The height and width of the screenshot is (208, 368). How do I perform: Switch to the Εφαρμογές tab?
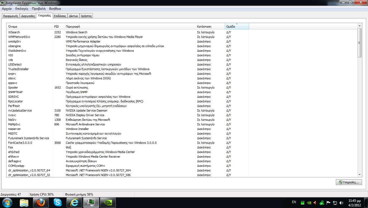pyautogui.click(x=11, y=16)
